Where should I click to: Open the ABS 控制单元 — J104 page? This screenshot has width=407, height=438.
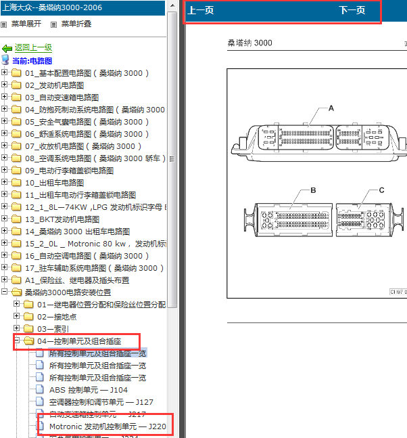89,390
